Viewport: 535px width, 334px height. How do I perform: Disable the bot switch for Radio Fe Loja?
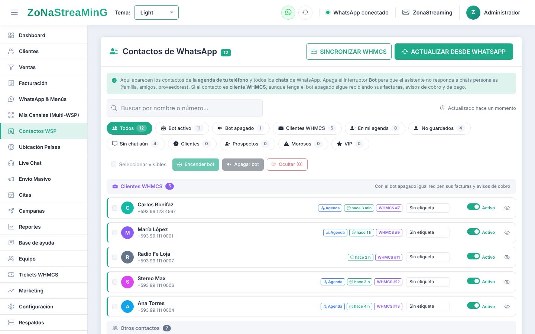(473, 256)
